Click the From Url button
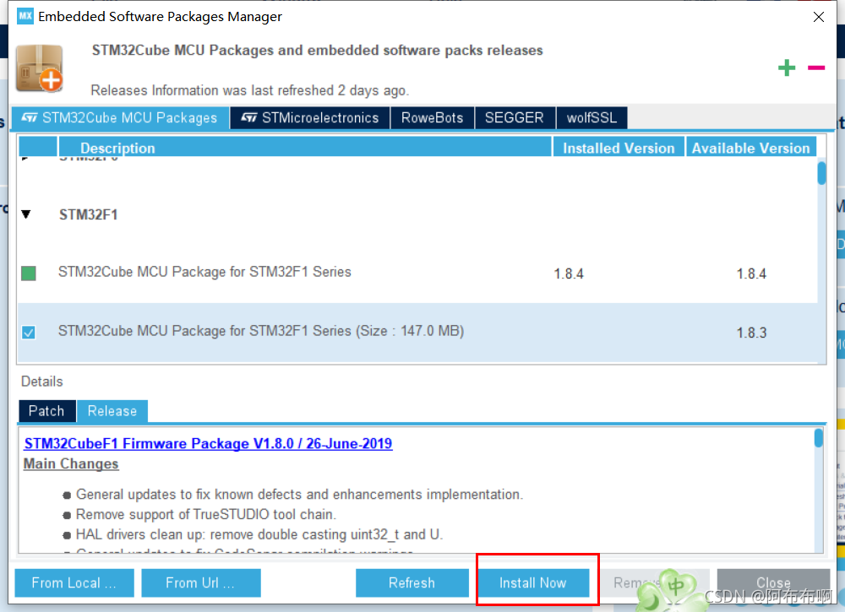Screen dimensions: 845x612 point(201,583)
